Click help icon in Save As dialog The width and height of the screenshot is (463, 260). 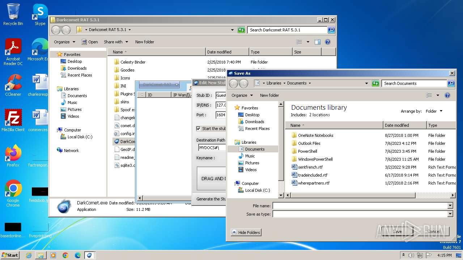point(447,95)
